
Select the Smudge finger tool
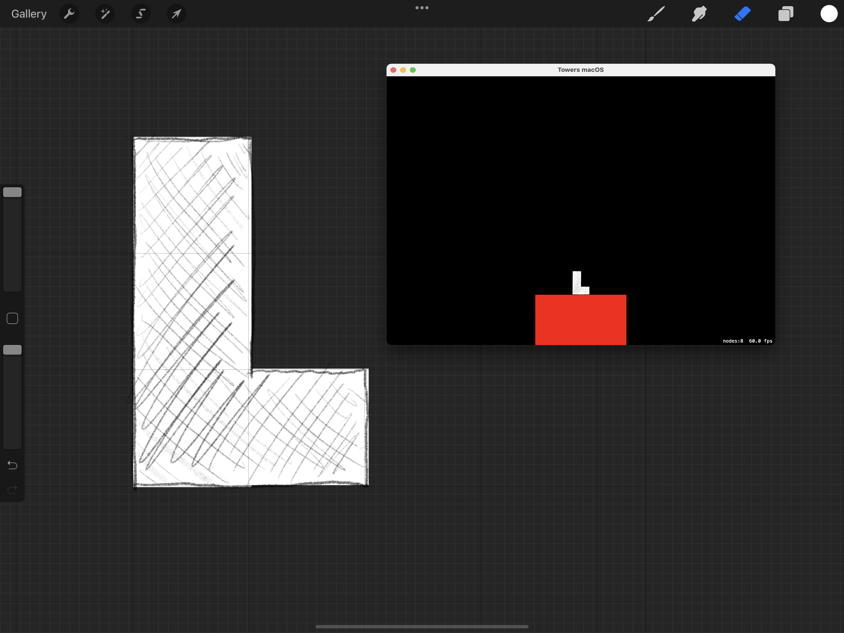coord(699,14)
